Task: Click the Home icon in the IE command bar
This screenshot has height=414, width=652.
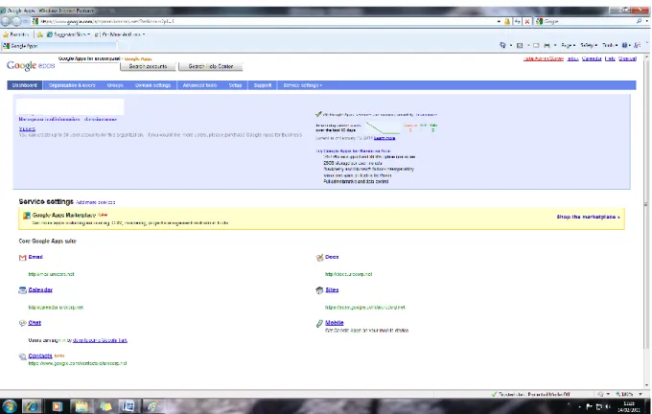Action: tap(502, 45)
